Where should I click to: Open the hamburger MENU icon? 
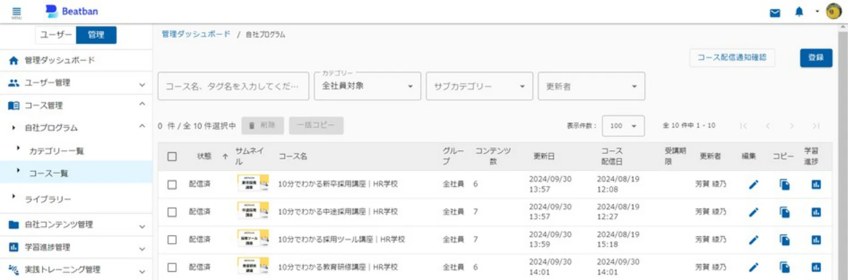point(16,12)
